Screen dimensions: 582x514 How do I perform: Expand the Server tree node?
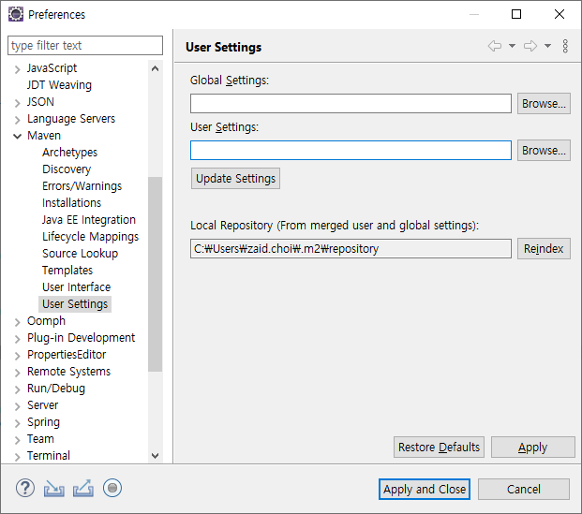[x=17, y=406]
